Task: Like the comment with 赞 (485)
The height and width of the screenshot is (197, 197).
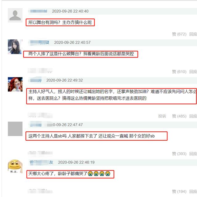Action: point(179,116)
